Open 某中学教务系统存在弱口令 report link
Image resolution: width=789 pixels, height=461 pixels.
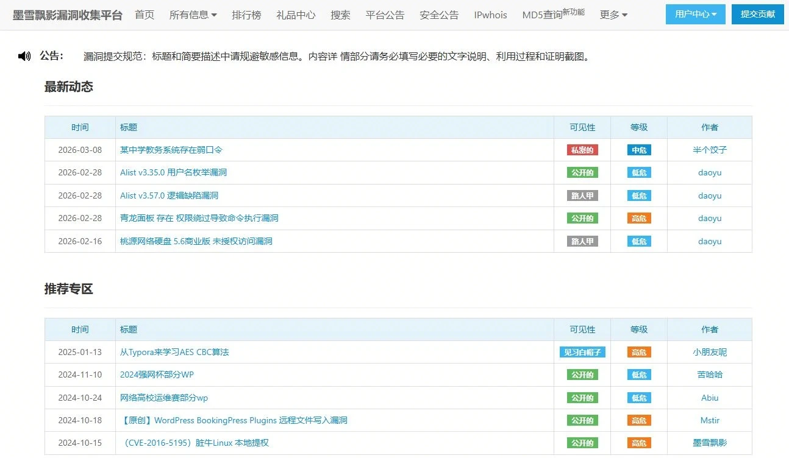(171, 150)
